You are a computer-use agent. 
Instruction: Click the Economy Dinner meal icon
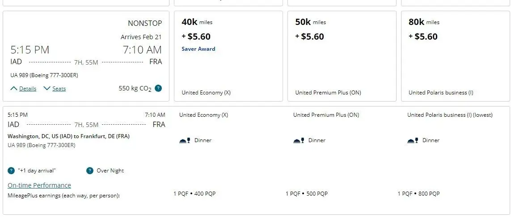[185, 140]
